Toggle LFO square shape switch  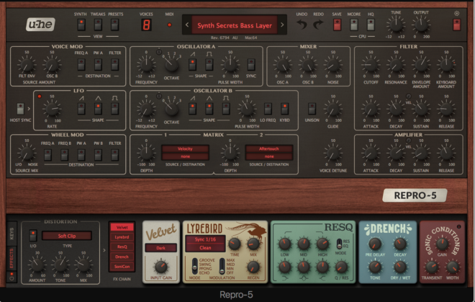114,108
